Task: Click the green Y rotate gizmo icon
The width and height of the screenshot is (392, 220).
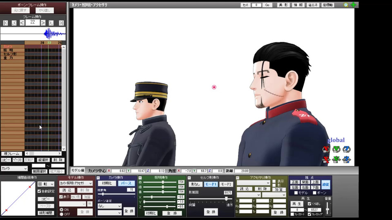Action: (x=336, y=149)
